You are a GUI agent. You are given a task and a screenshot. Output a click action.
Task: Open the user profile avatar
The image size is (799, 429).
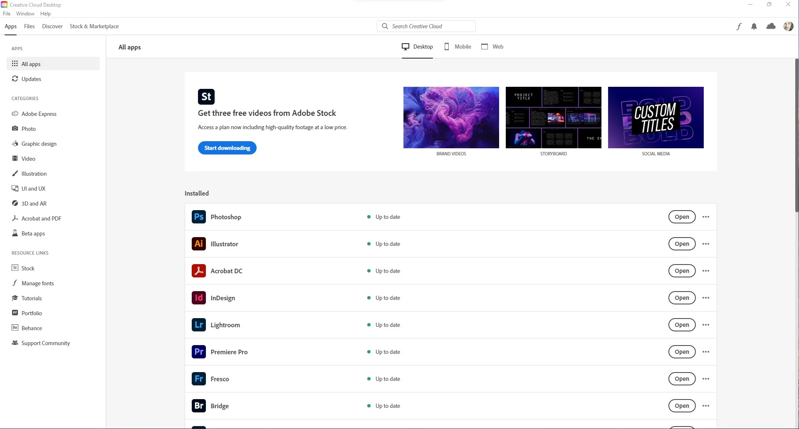click(789, 27)
